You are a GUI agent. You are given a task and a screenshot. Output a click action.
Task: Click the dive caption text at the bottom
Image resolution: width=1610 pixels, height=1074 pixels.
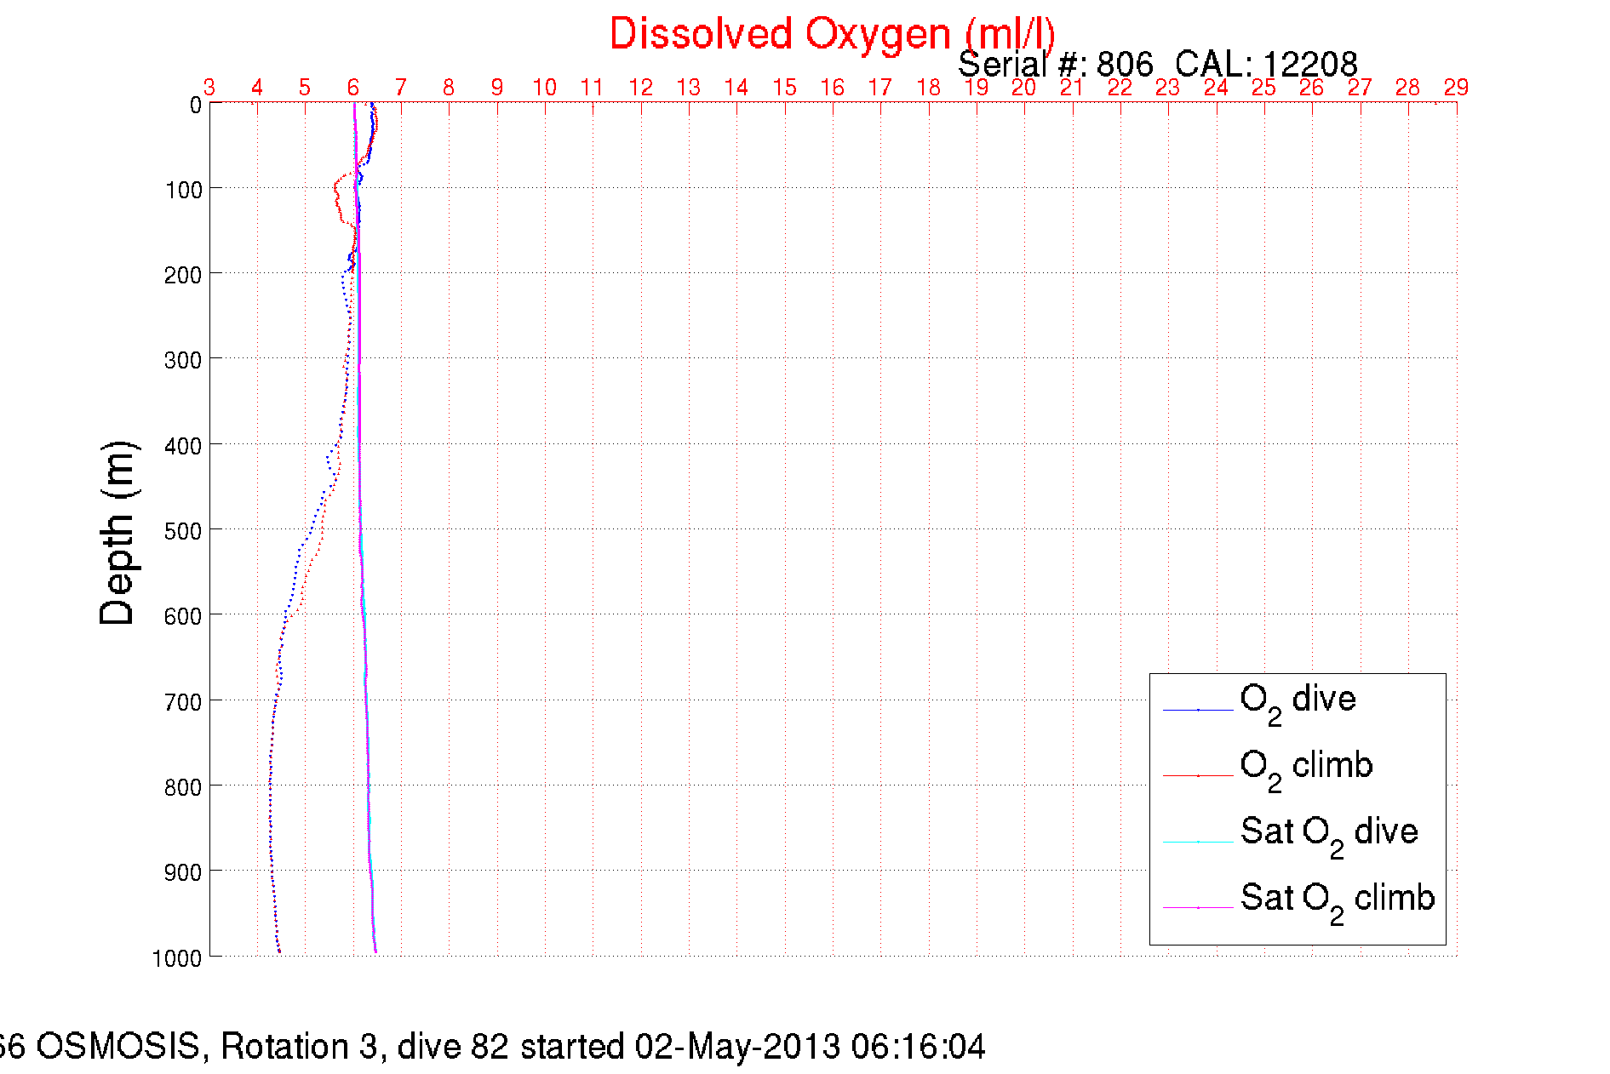pyautogui.click(x=491, y=1046)
